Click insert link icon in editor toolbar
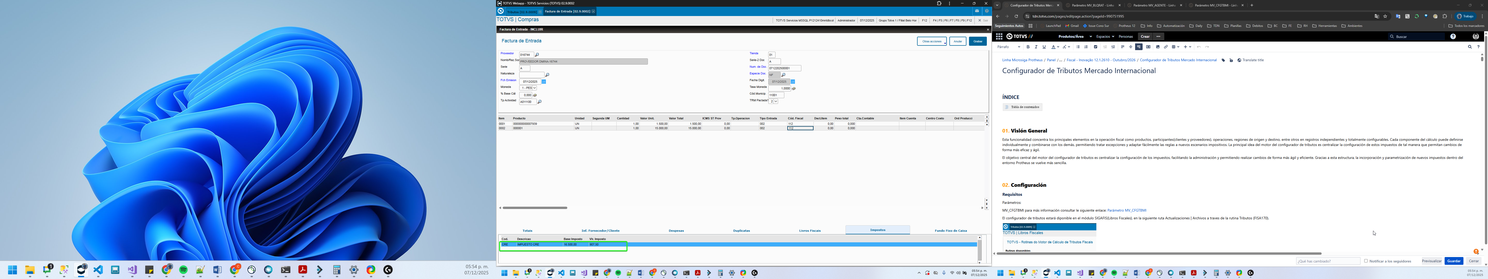The image size is (1488, 279). [1166, 47]
